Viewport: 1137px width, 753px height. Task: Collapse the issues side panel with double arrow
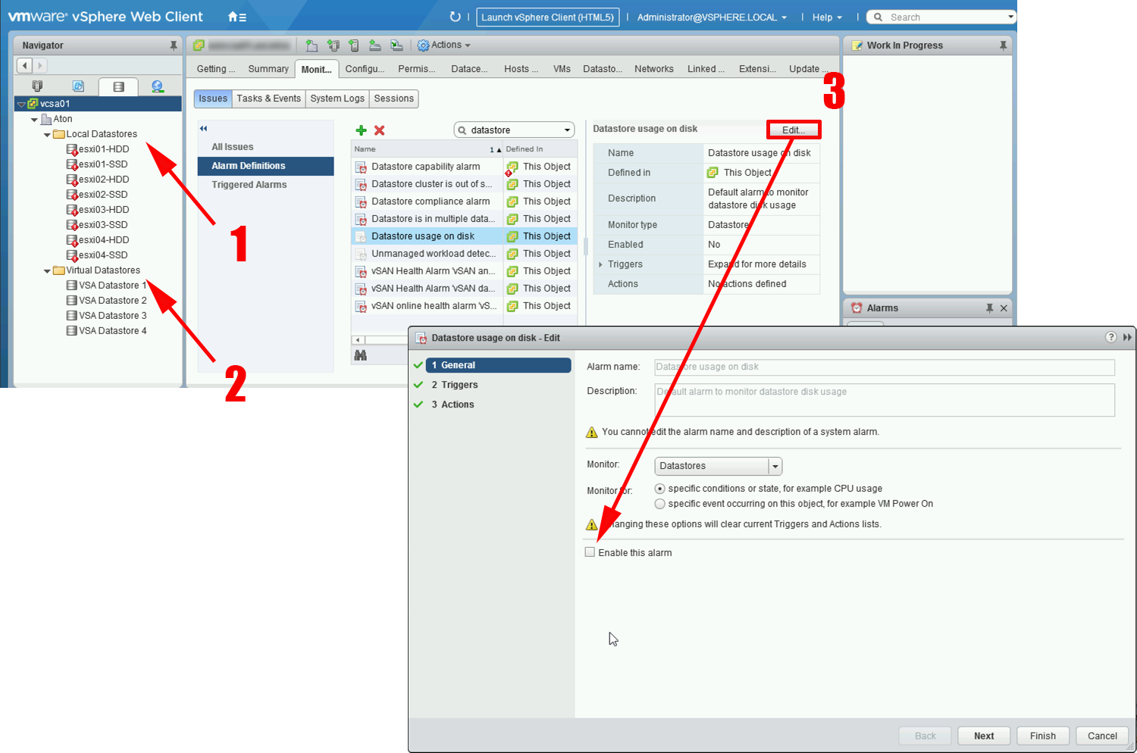tap(203, 128)
